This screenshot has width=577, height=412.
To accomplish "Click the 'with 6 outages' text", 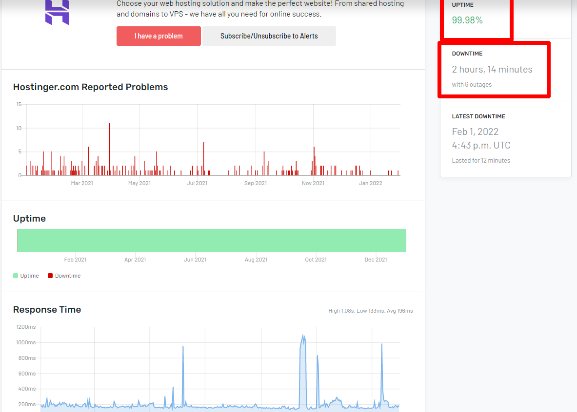I will point(472,85).
